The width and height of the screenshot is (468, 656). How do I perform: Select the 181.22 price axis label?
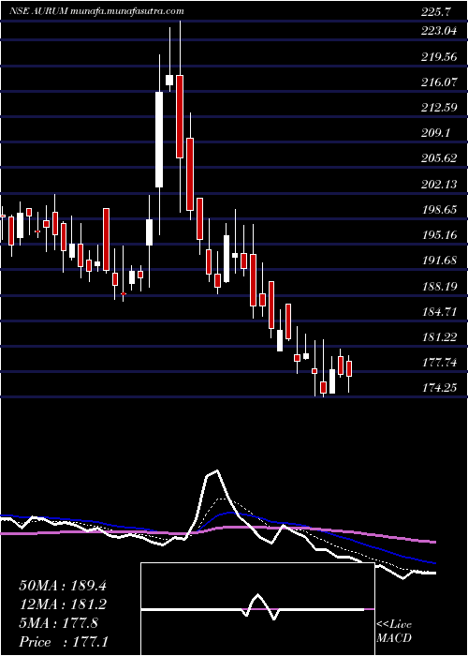click(x=439, y=337)
